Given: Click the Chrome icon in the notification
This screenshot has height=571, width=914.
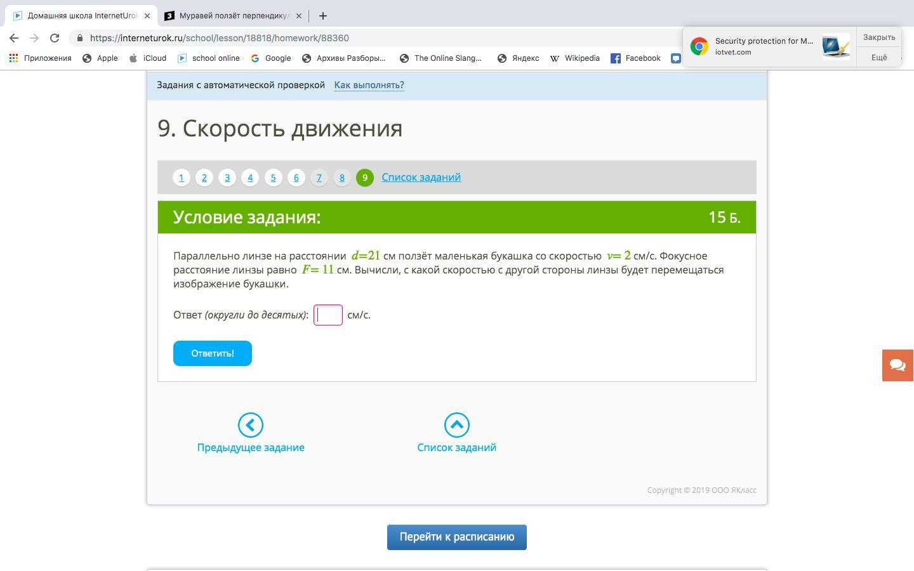Looking at the screenshot, I should 699,46.
